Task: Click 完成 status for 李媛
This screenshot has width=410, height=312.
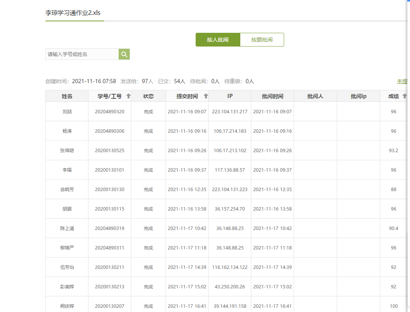Action: click(x=148, y=170)
